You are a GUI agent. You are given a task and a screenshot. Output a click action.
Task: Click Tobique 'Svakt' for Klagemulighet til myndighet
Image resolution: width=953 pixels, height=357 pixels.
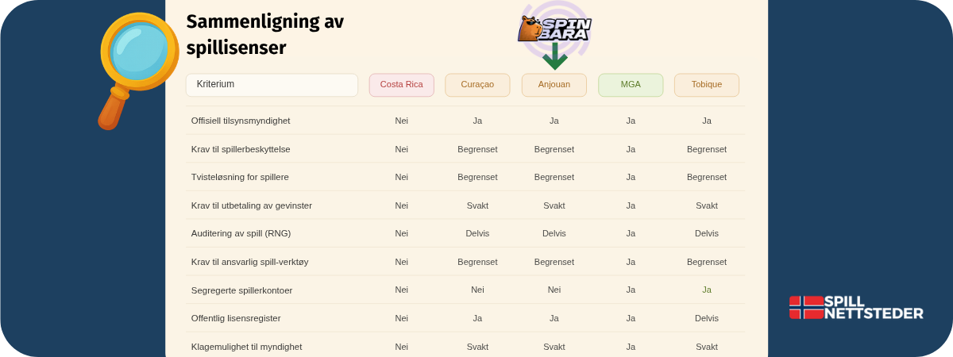pyautogui.click(x=707, y=347)
